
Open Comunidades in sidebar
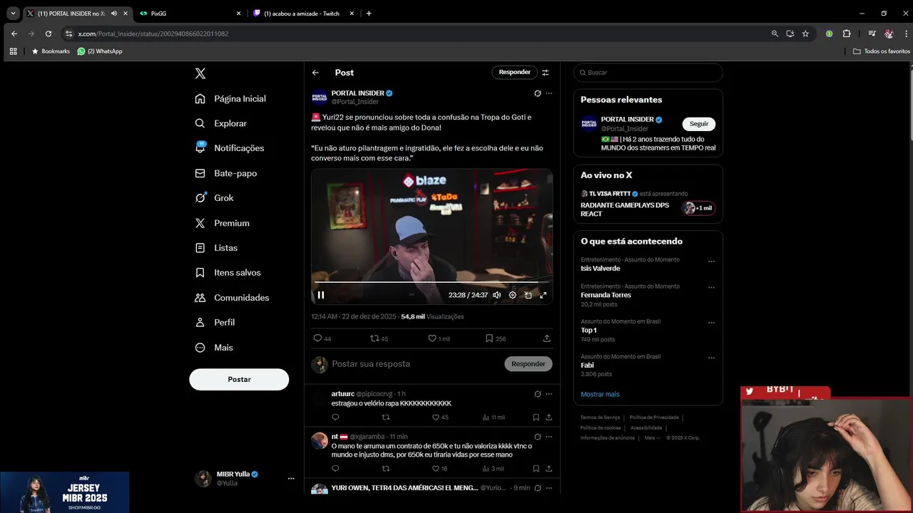coord(233,298)
